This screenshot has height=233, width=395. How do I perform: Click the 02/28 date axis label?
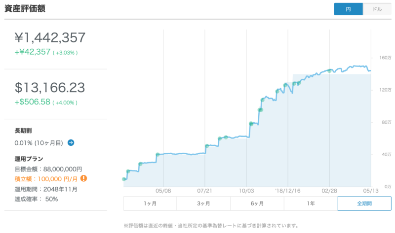pos(329,191)
